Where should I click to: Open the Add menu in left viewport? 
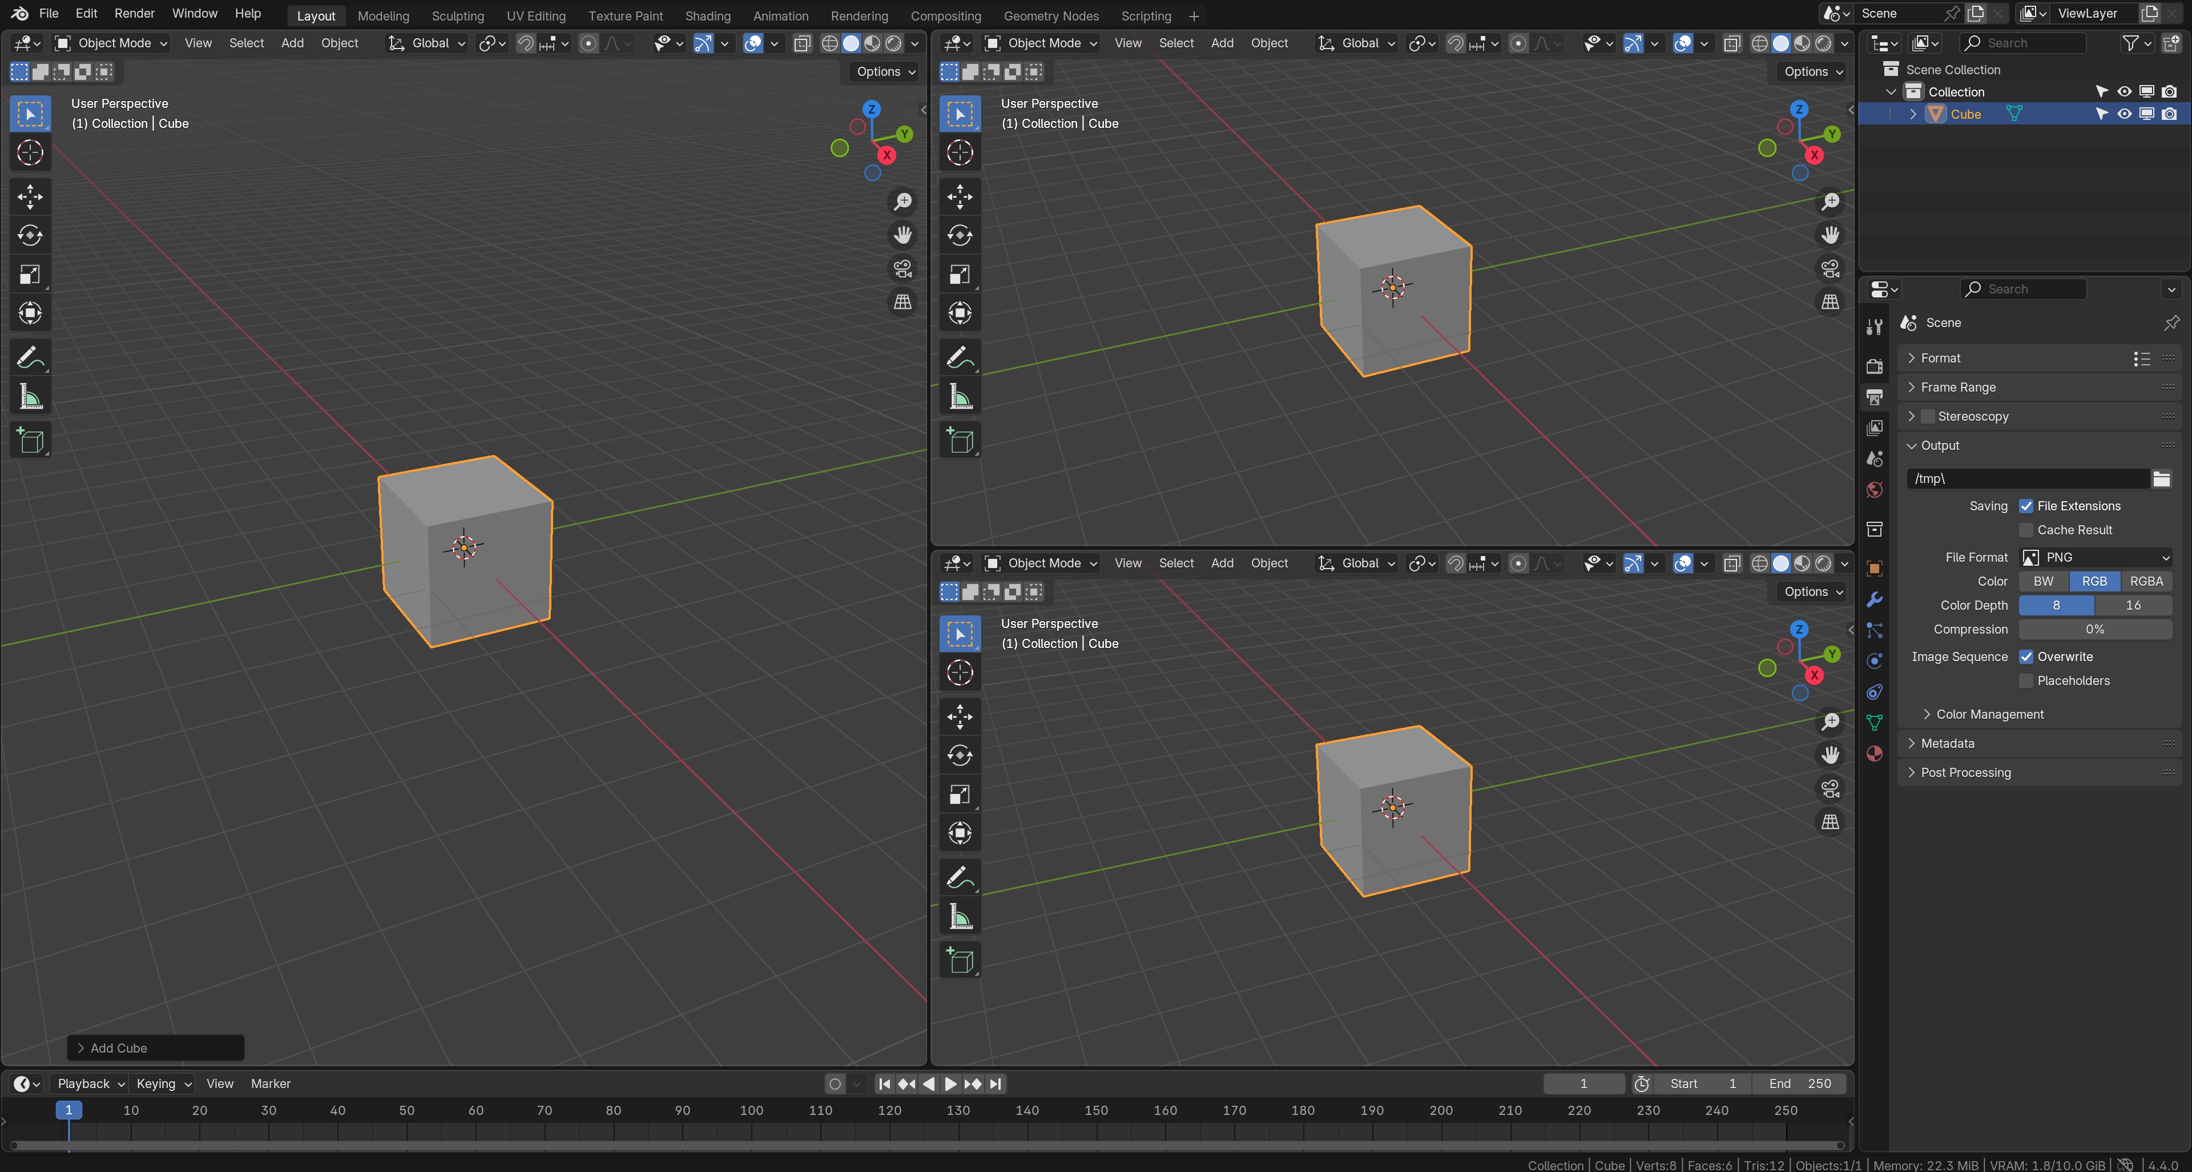[292, 43]
